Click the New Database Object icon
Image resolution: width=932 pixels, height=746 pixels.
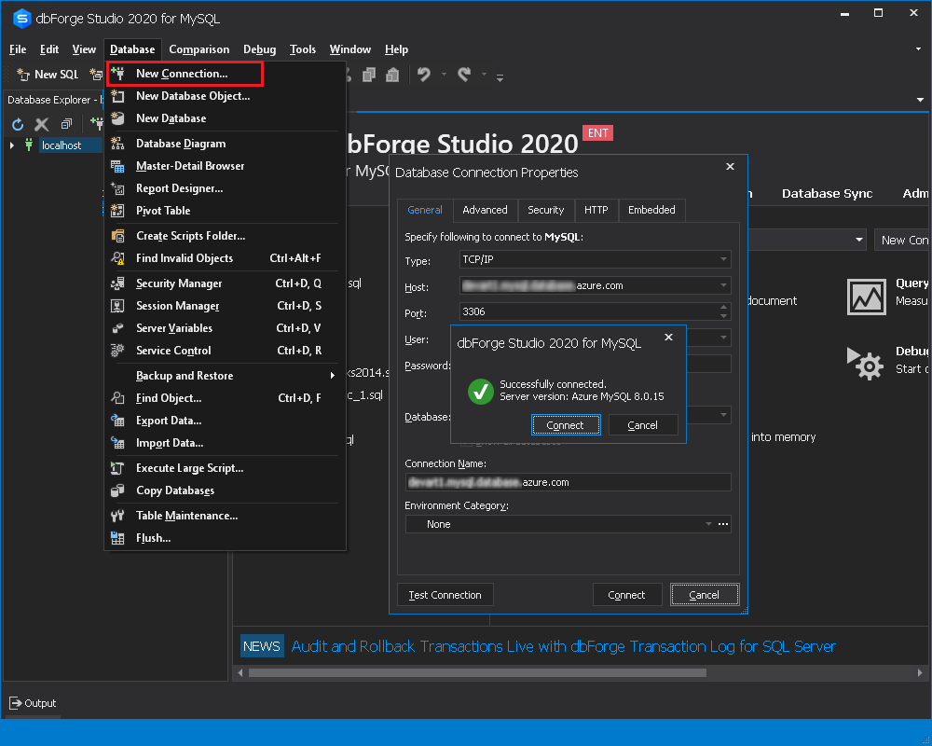click(x=117, y=96)
